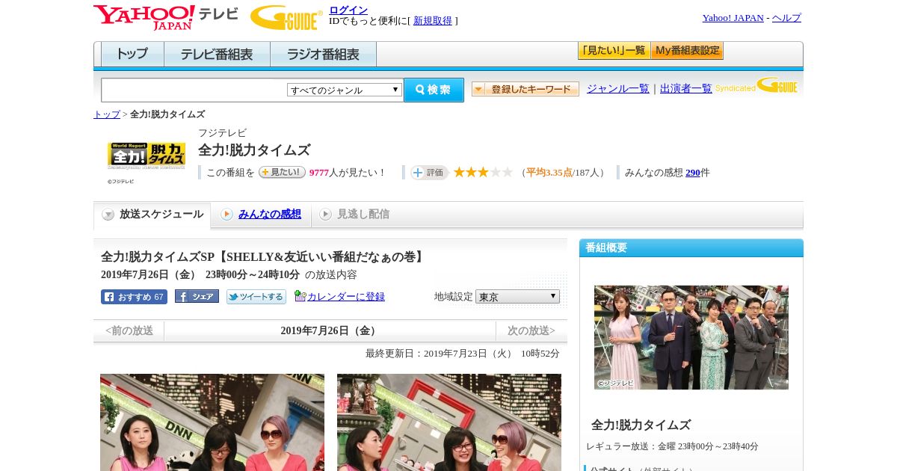Click the 新規取得 link
The height and width of the screenshot is (471, 897).
[433, 21]
